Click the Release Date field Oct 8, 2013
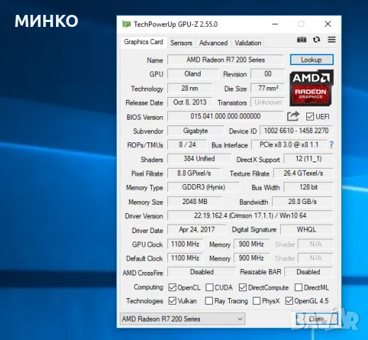Image resolution: width=368 pixels, height=340 pixels. click(x=190, y=102)
